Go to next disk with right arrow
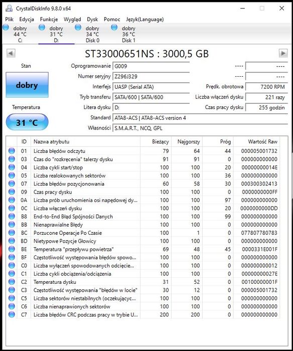293x351 pixels. click(x=283, y=53)
